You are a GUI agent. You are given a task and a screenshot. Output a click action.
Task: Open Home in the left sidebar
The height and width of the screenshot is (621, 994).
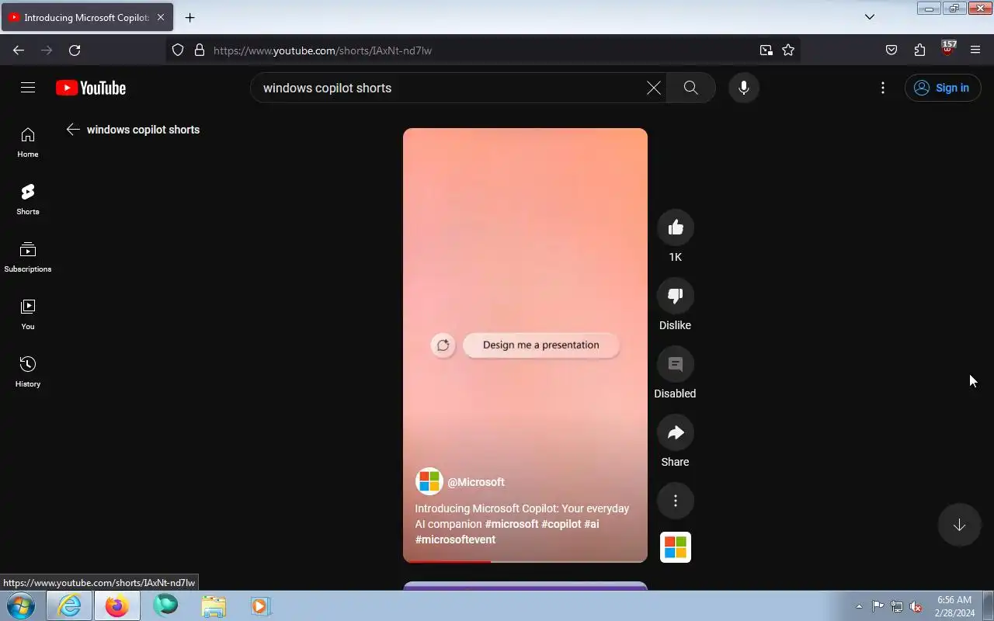(x=28, y=143)
